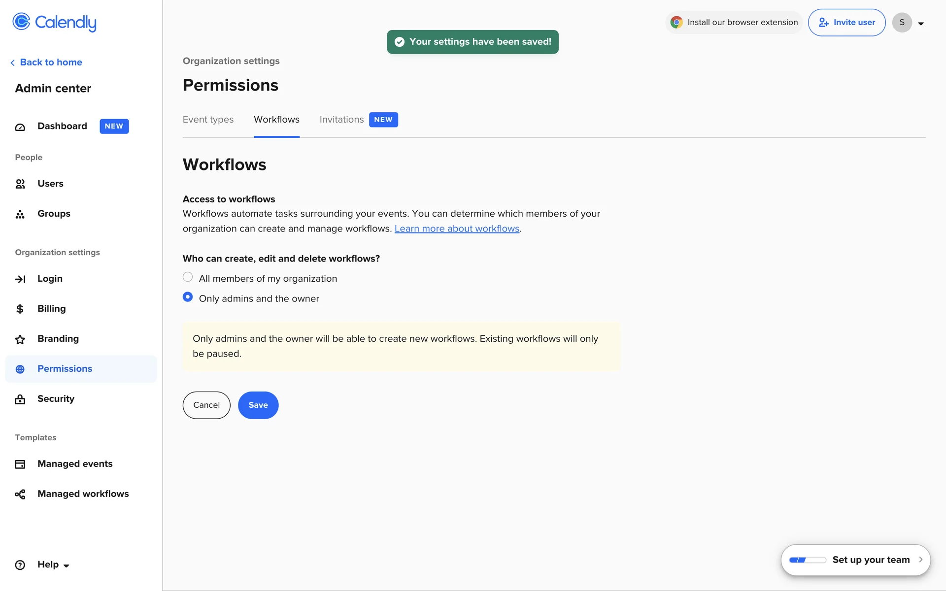Viewport: 946px width, 591px height.
Task: Click the Branding star icon
Action: [20, 339]
